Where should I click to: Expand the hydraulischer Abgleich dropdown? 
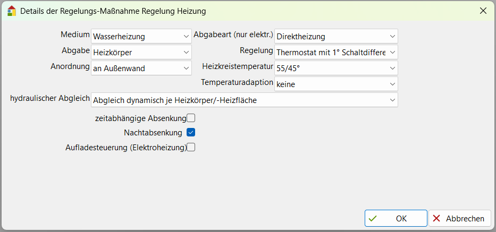(244, 100)
